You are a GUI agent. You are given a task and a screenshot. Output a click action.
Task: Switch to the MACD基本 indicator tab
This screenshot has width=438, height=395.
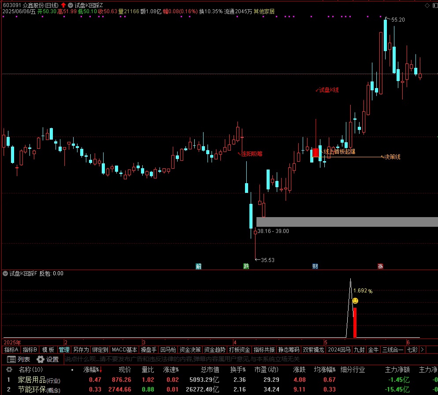tap(124, 350)
